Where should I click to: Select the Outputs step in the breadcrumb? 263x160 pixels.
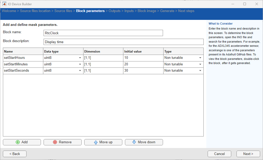coord(114,11)
